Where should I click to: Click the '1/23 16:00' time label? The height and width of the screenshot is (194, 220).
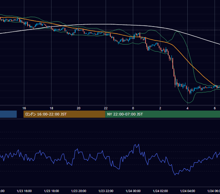tap(24, 191)
